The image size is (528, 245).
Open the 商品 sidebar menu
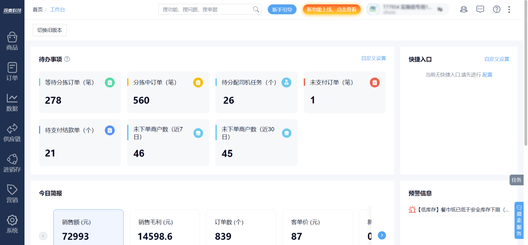click(12, 41)
